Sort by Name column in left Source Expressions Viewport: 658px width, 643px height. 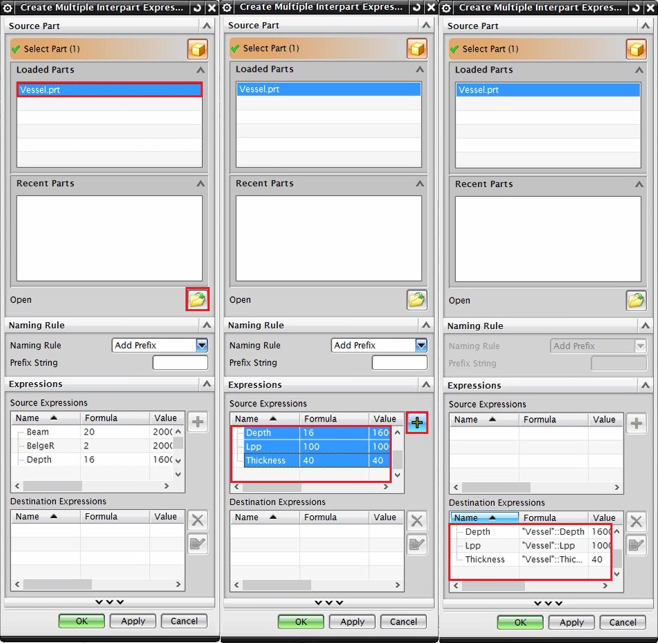pyautogui.click(x=46, y=418)
